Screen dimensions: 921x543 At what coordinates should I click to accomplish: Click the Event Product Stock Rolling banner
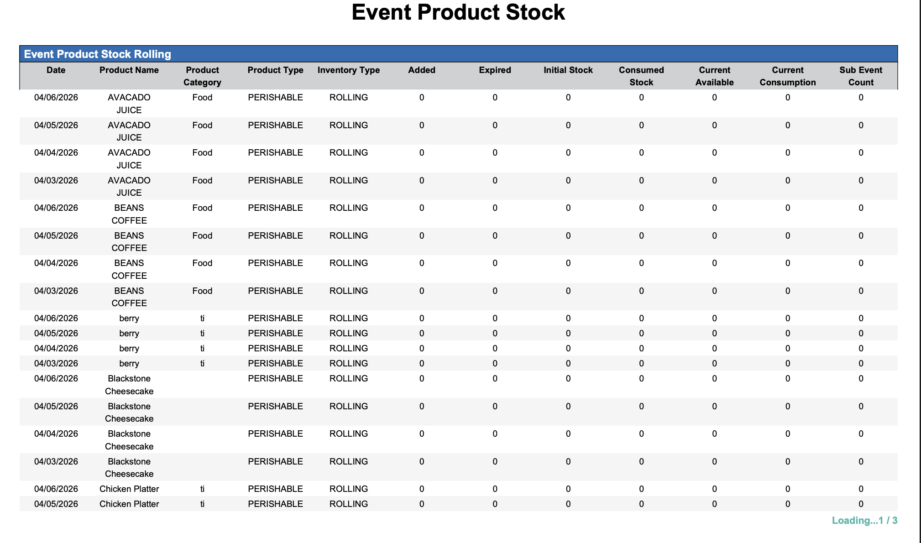98,54
